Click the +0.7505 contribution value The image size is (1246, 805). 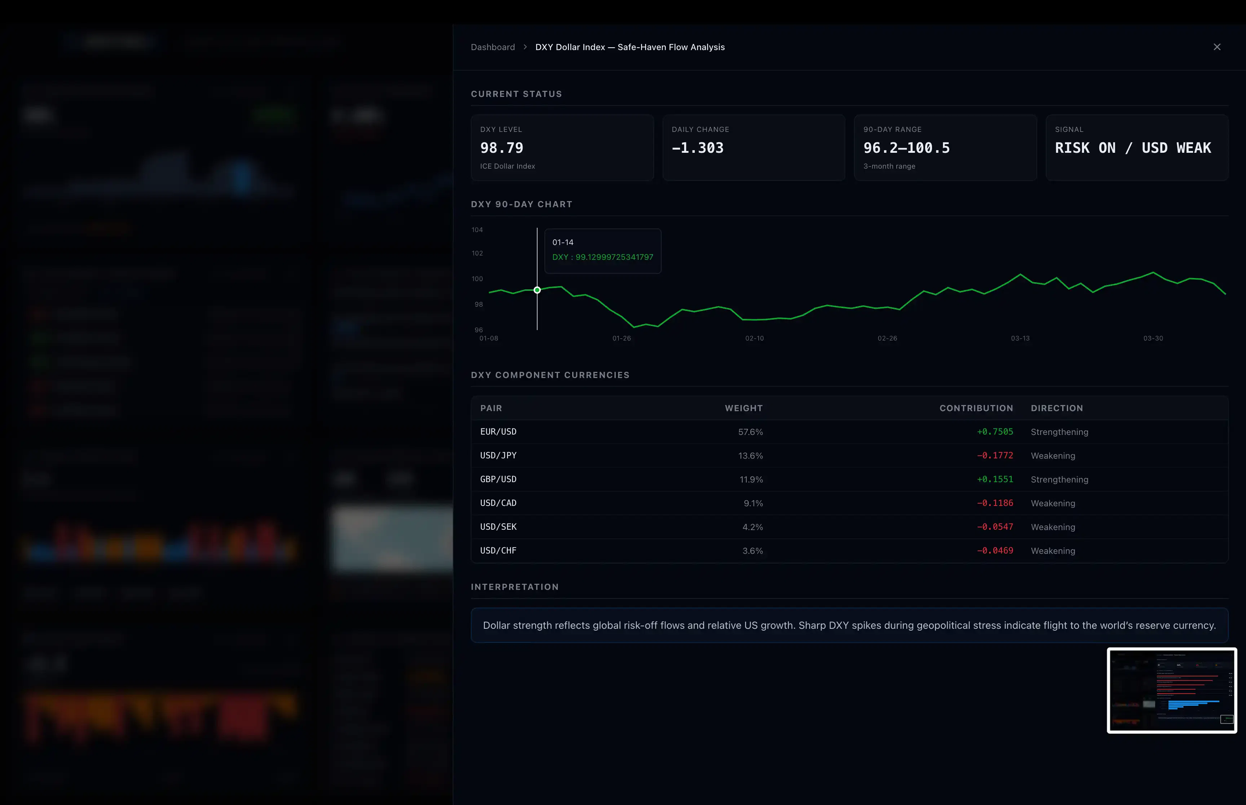coord(994,432)
